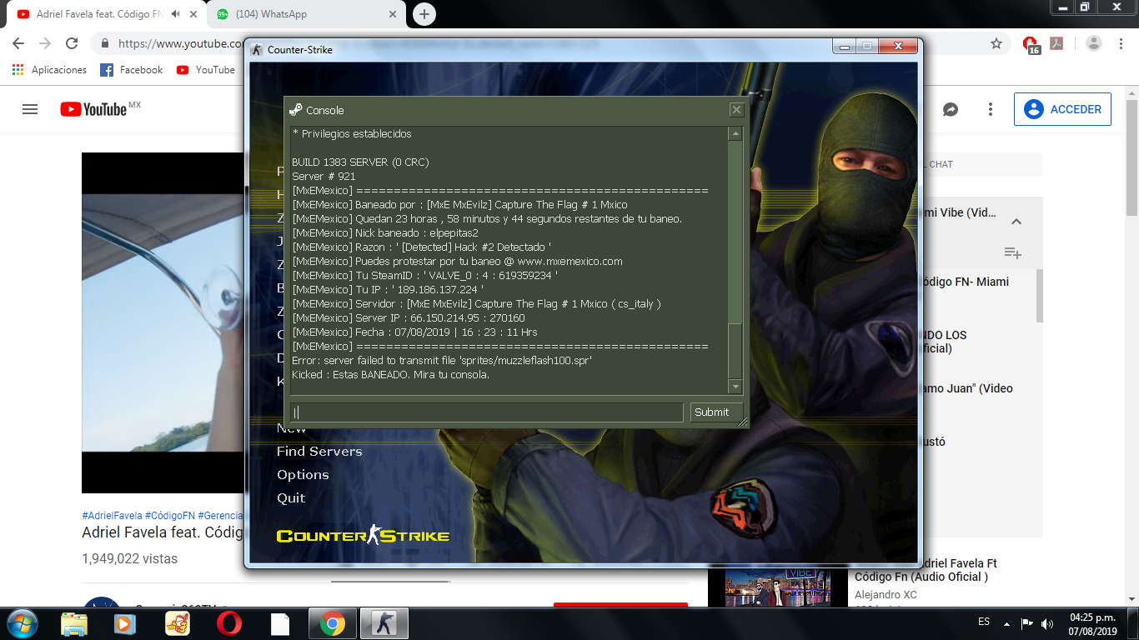Click the PDF extension icon in Chrome
This screenshot has height=640, width=1139.
1056,43
